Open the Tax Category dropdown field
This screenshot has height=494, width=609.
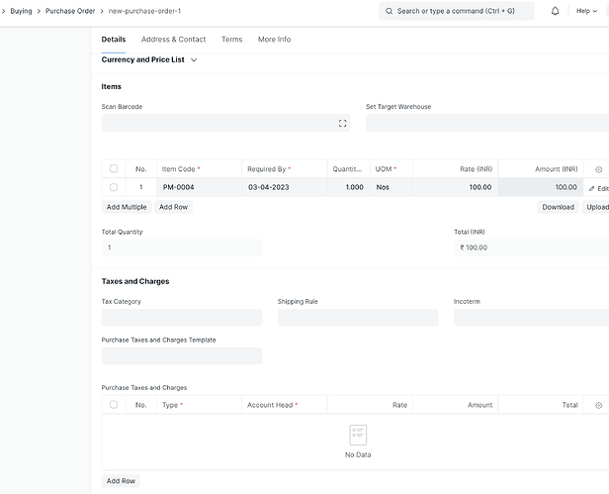pyautogui.click(x=182, y=318)
